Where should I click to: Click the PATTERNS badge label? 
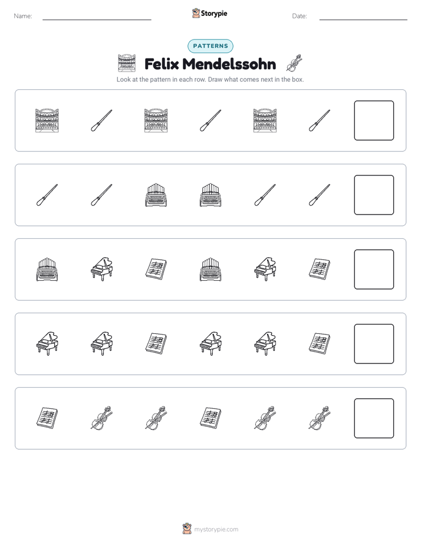point(210,46)
